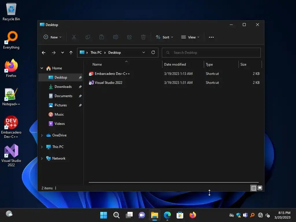The width and height of the screenshot is (296, 222).
Task: Refresh the Desktop folder view
Action: pyautogui.click(x=153, y=53)
